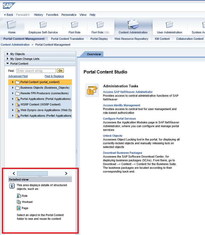Click the horizontal scrollbar thumb

point(32,173)
